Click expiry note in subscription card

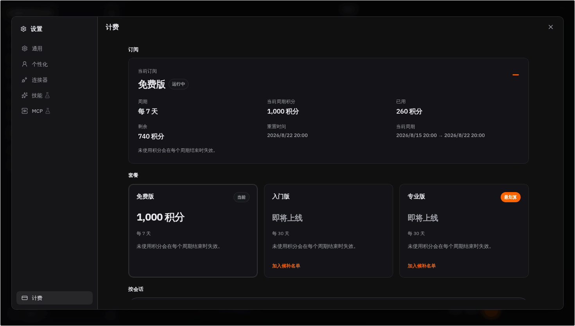pyautogui.click(x=178, y=150)
